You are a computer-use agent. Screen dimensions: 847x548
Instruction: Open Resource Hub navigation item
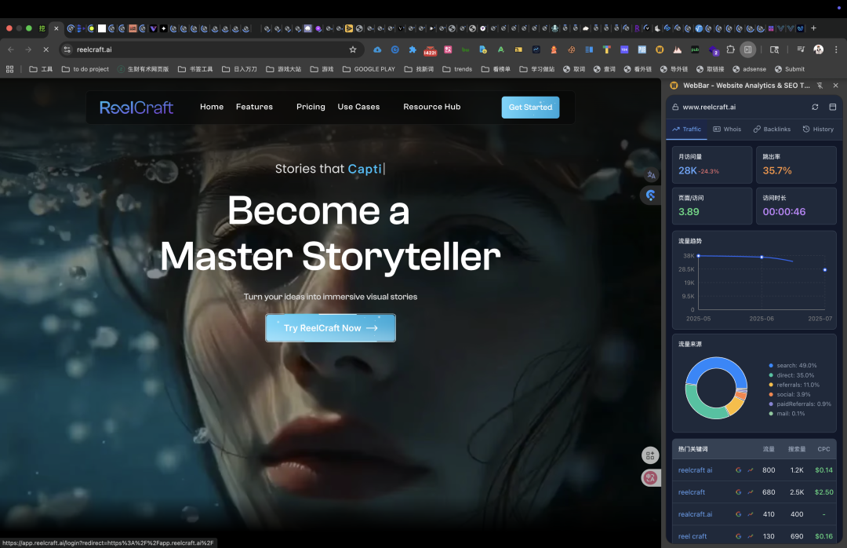tap(431, 107)
